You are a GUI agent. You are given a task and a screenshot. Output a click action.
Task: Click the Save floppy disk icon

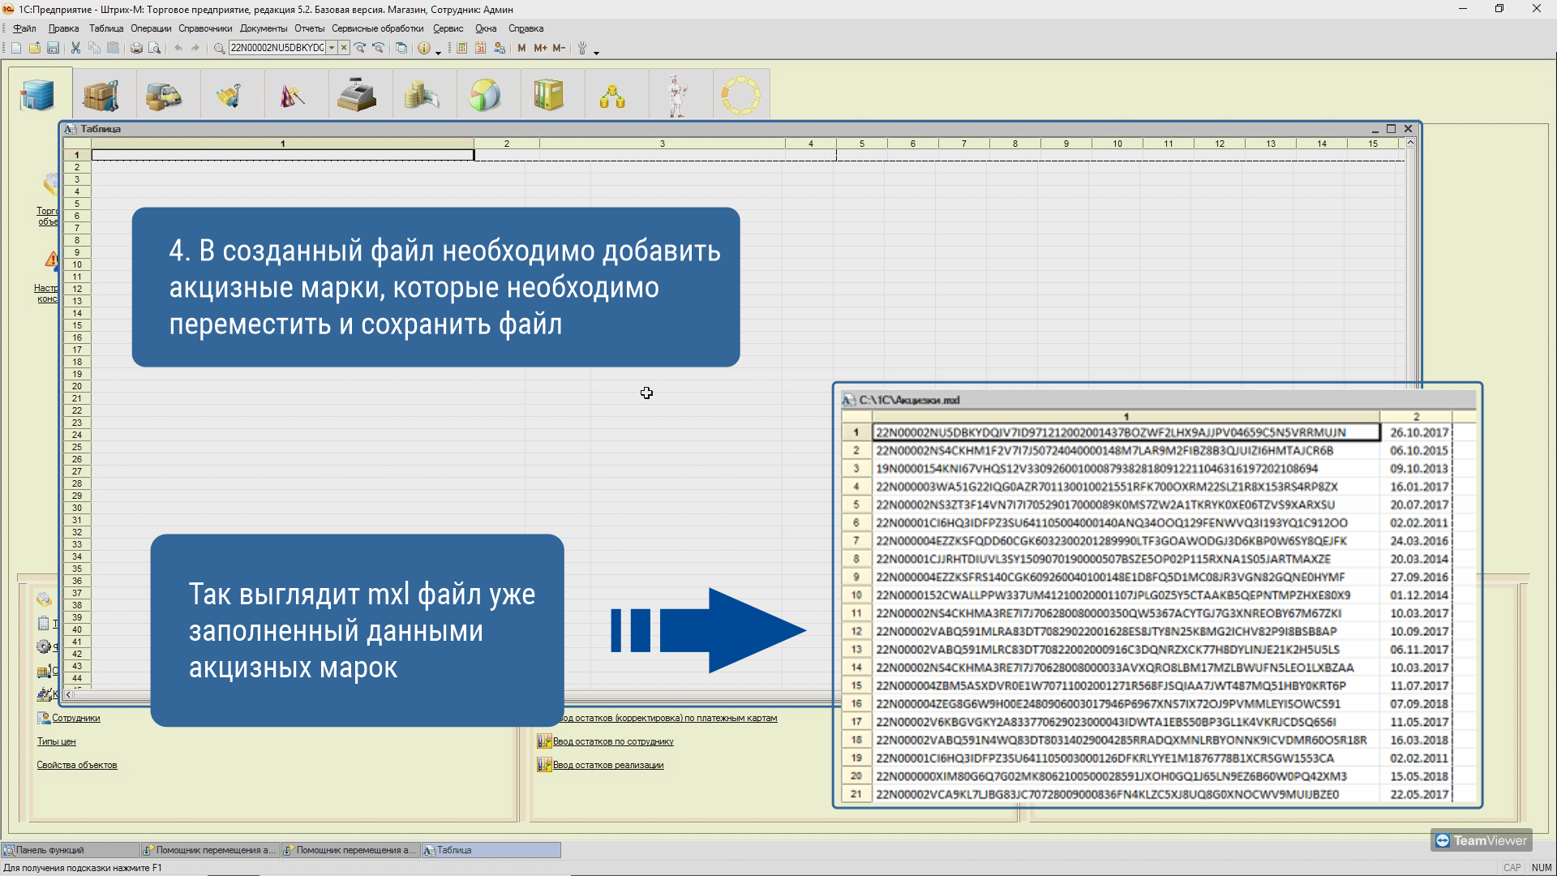[53, 49]
